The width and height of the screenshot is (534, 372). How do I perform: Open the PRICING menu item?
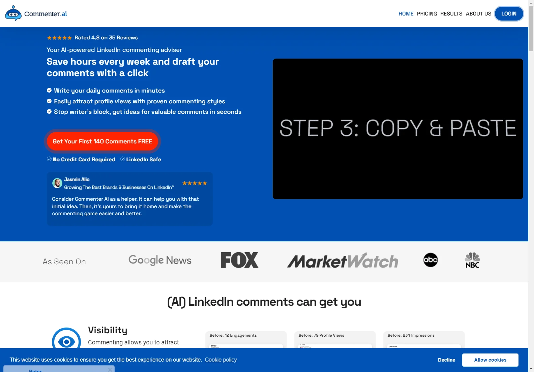[427, 14]
